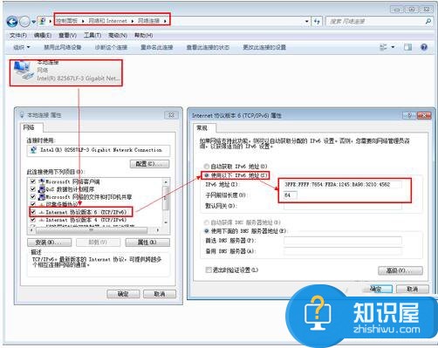Viewport: 438px width, 348px height.
Task: Click the items list down scroll arrow
Action: (166, 222)
